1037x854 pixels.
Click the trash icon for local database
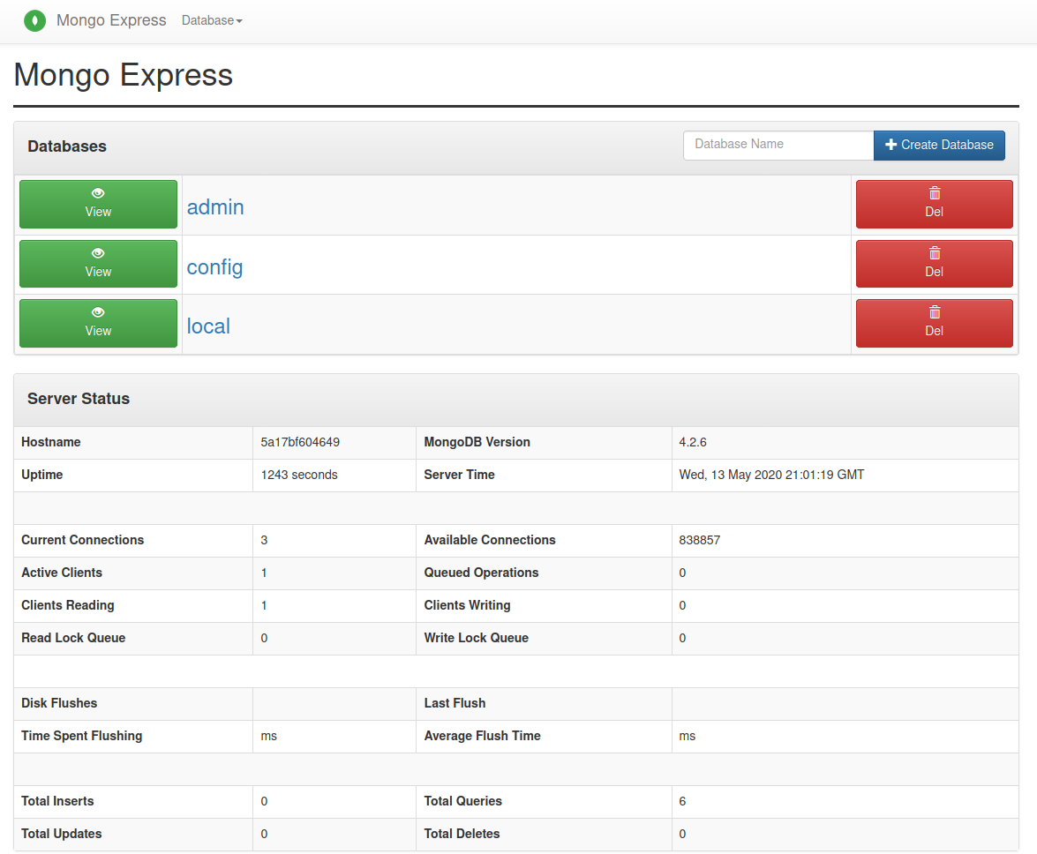935,312
